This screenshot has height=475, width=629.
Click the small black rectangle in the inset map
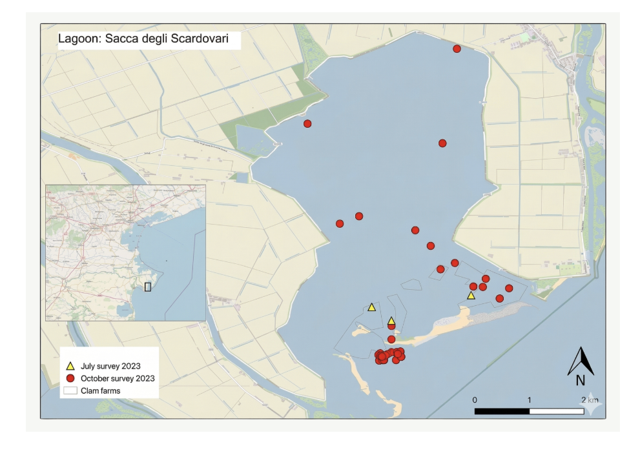point(148,287)
